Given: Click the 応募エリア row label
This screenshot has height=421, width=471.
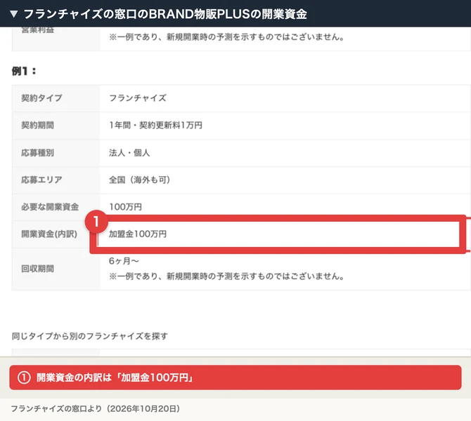Looking at the screenshot, I should click(x=41, y=180).
